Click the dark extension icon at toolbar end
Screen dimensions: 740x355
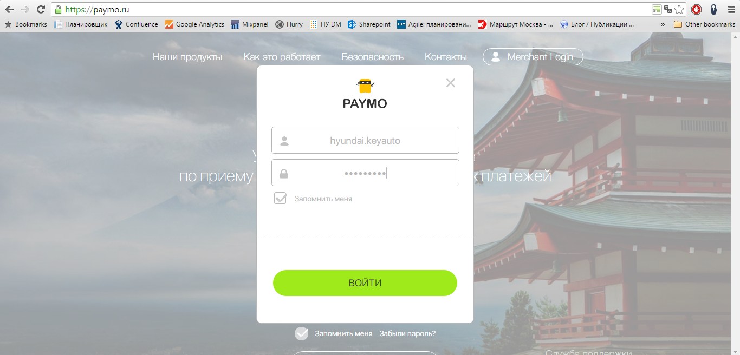(714, 9)
